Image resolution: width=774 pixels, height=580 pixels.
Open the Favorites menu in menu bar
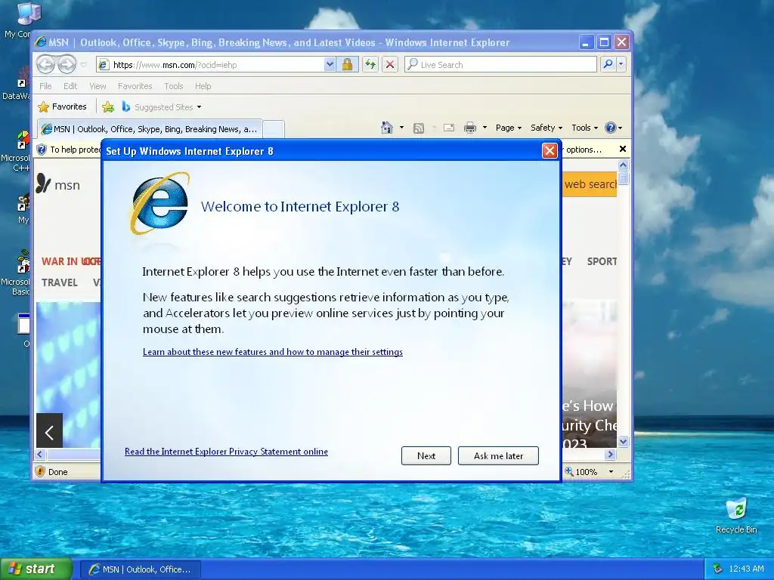pyautogui.click(x=135, y=86)
